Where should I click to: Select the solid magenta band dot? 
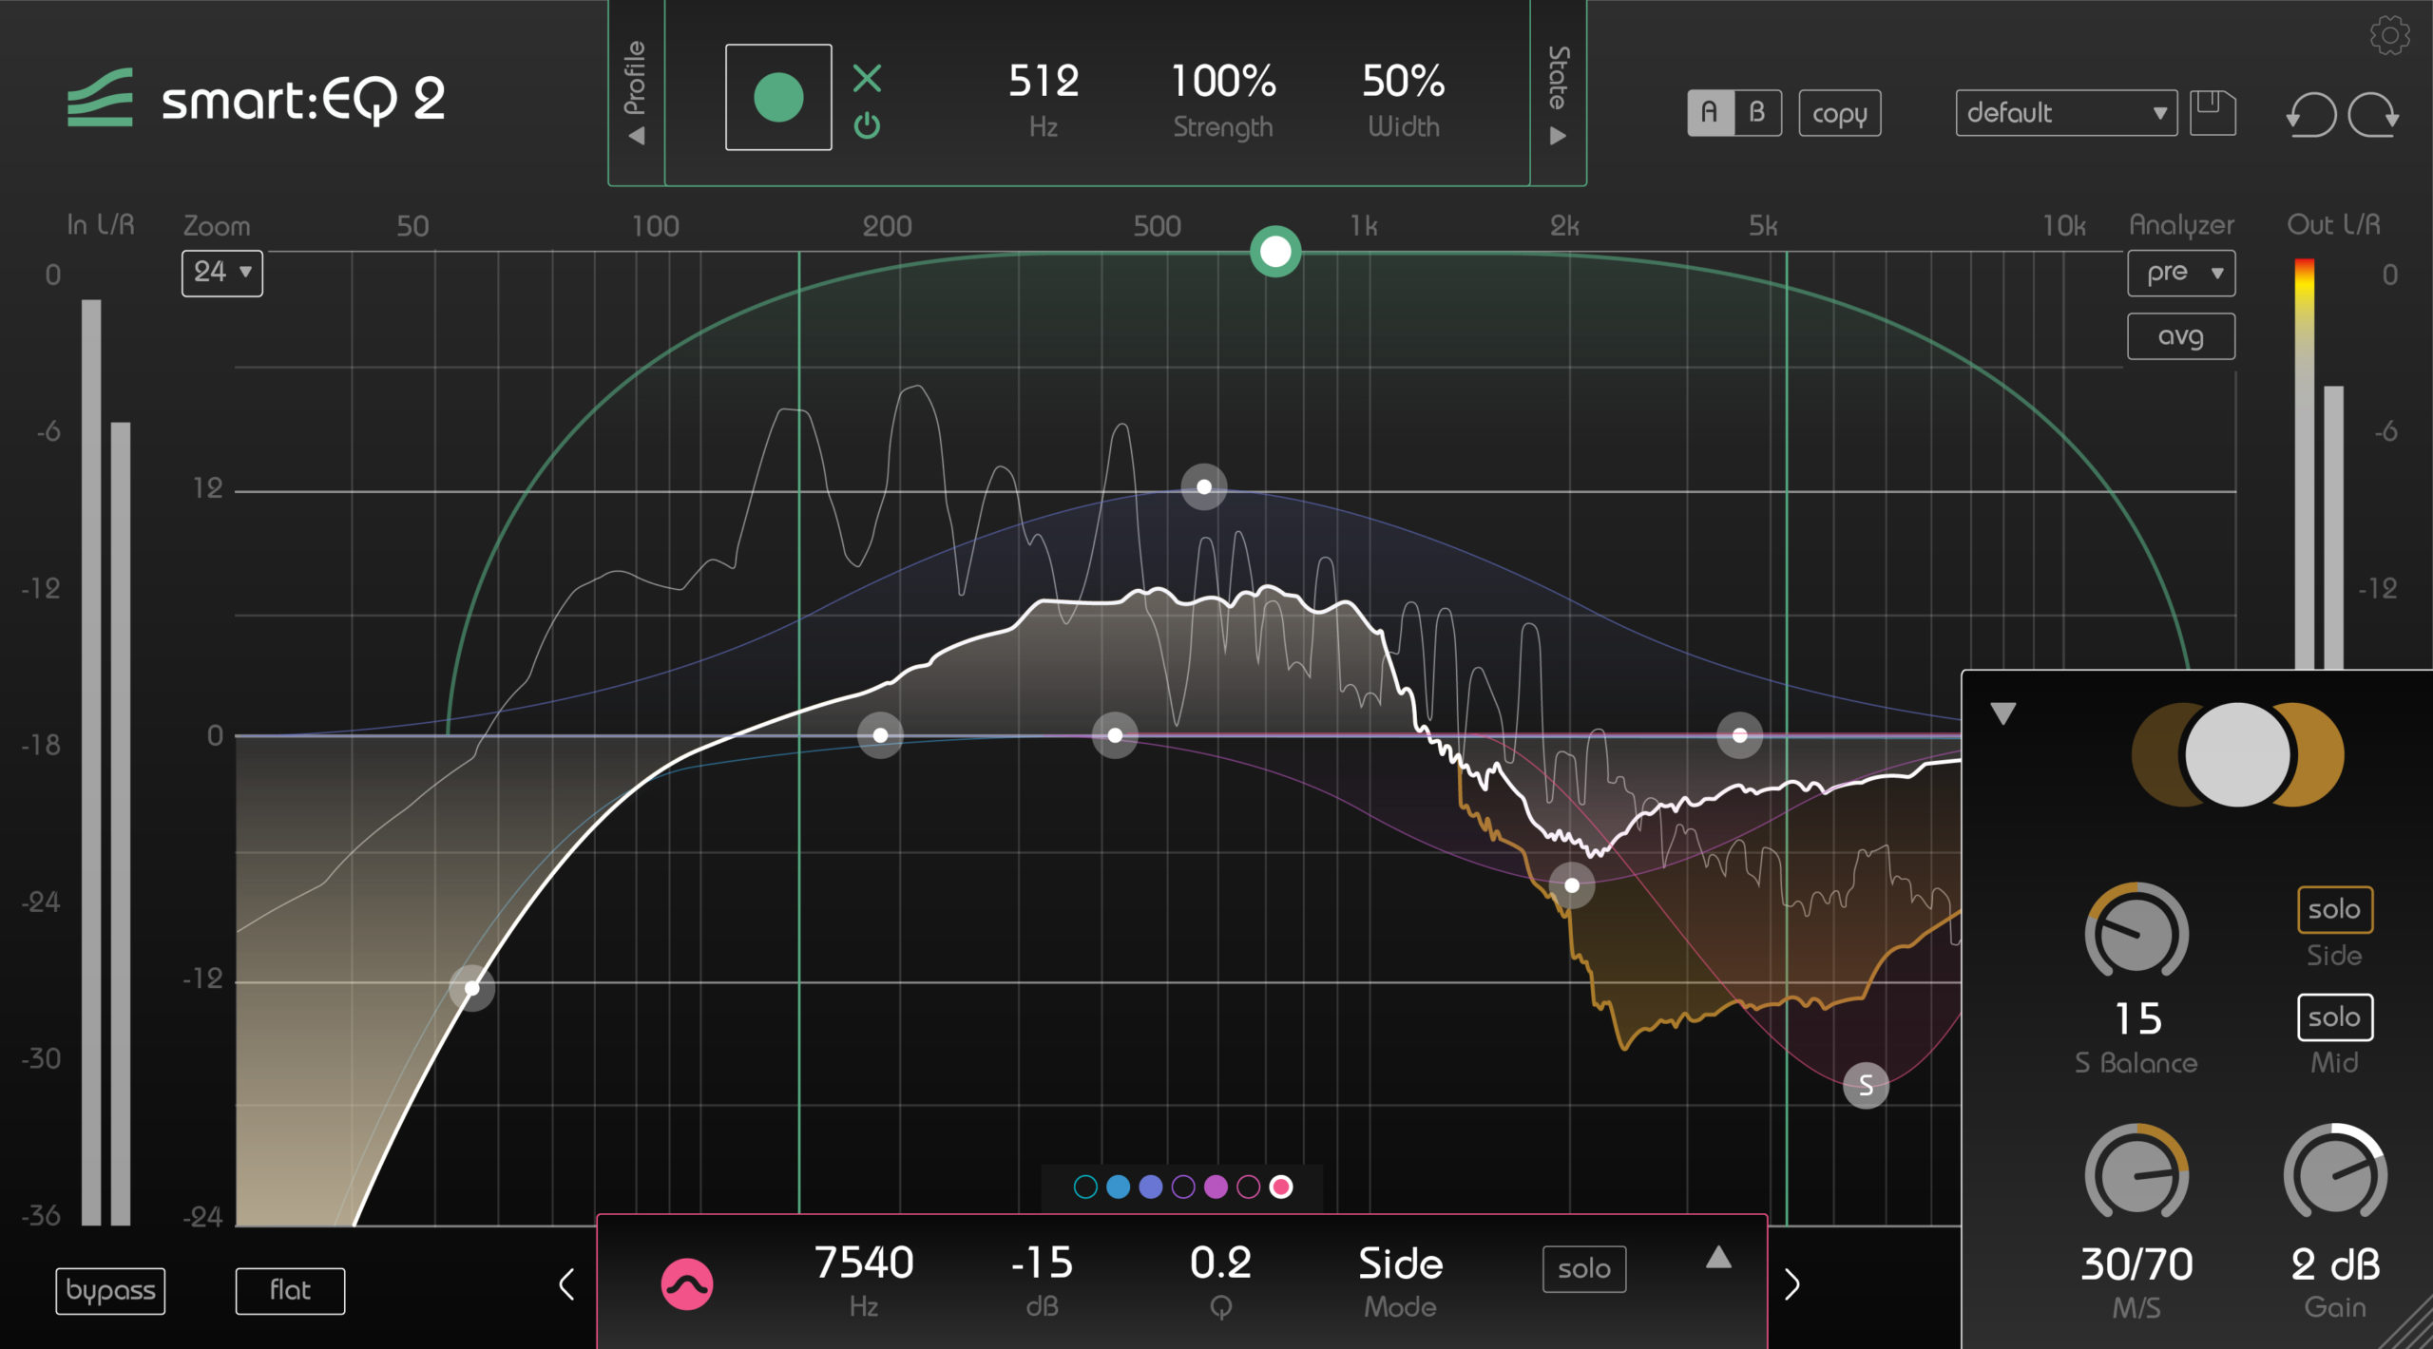pyautogui.click(x=1216, y=1187)
